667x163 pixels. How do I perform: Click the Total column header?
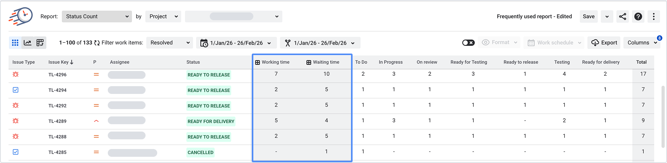pyautogui.click(x=641, y=62)
